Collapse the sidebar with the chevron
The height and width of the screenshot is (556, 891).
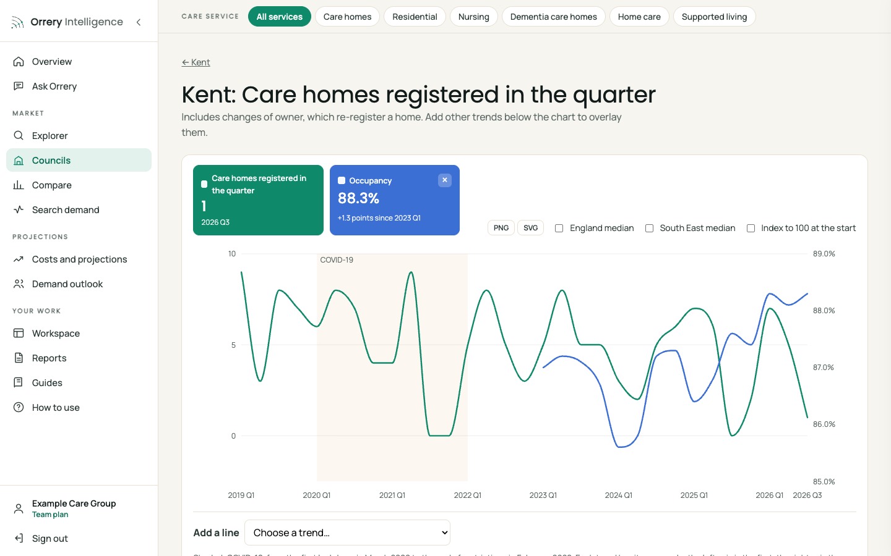pyautogui.click(x=139, y=22)
